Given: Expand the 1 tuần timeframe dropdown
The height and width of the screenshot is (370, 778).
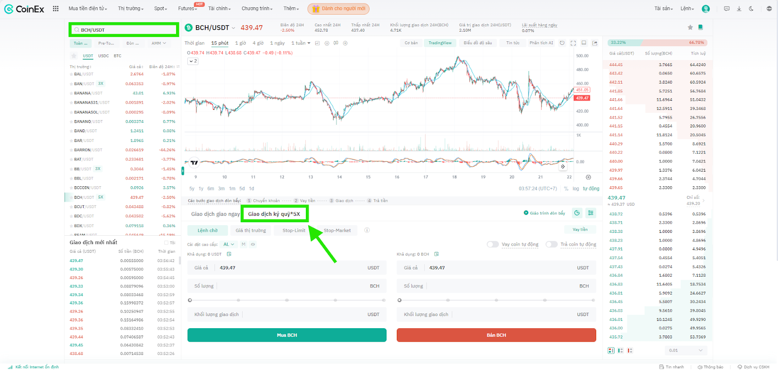Looking at the screenshot, I should click(301, 43).
